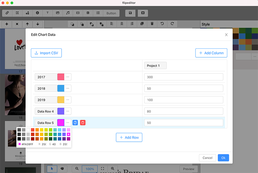Click the link tool icon in toolbar

(x=7, y=13)
